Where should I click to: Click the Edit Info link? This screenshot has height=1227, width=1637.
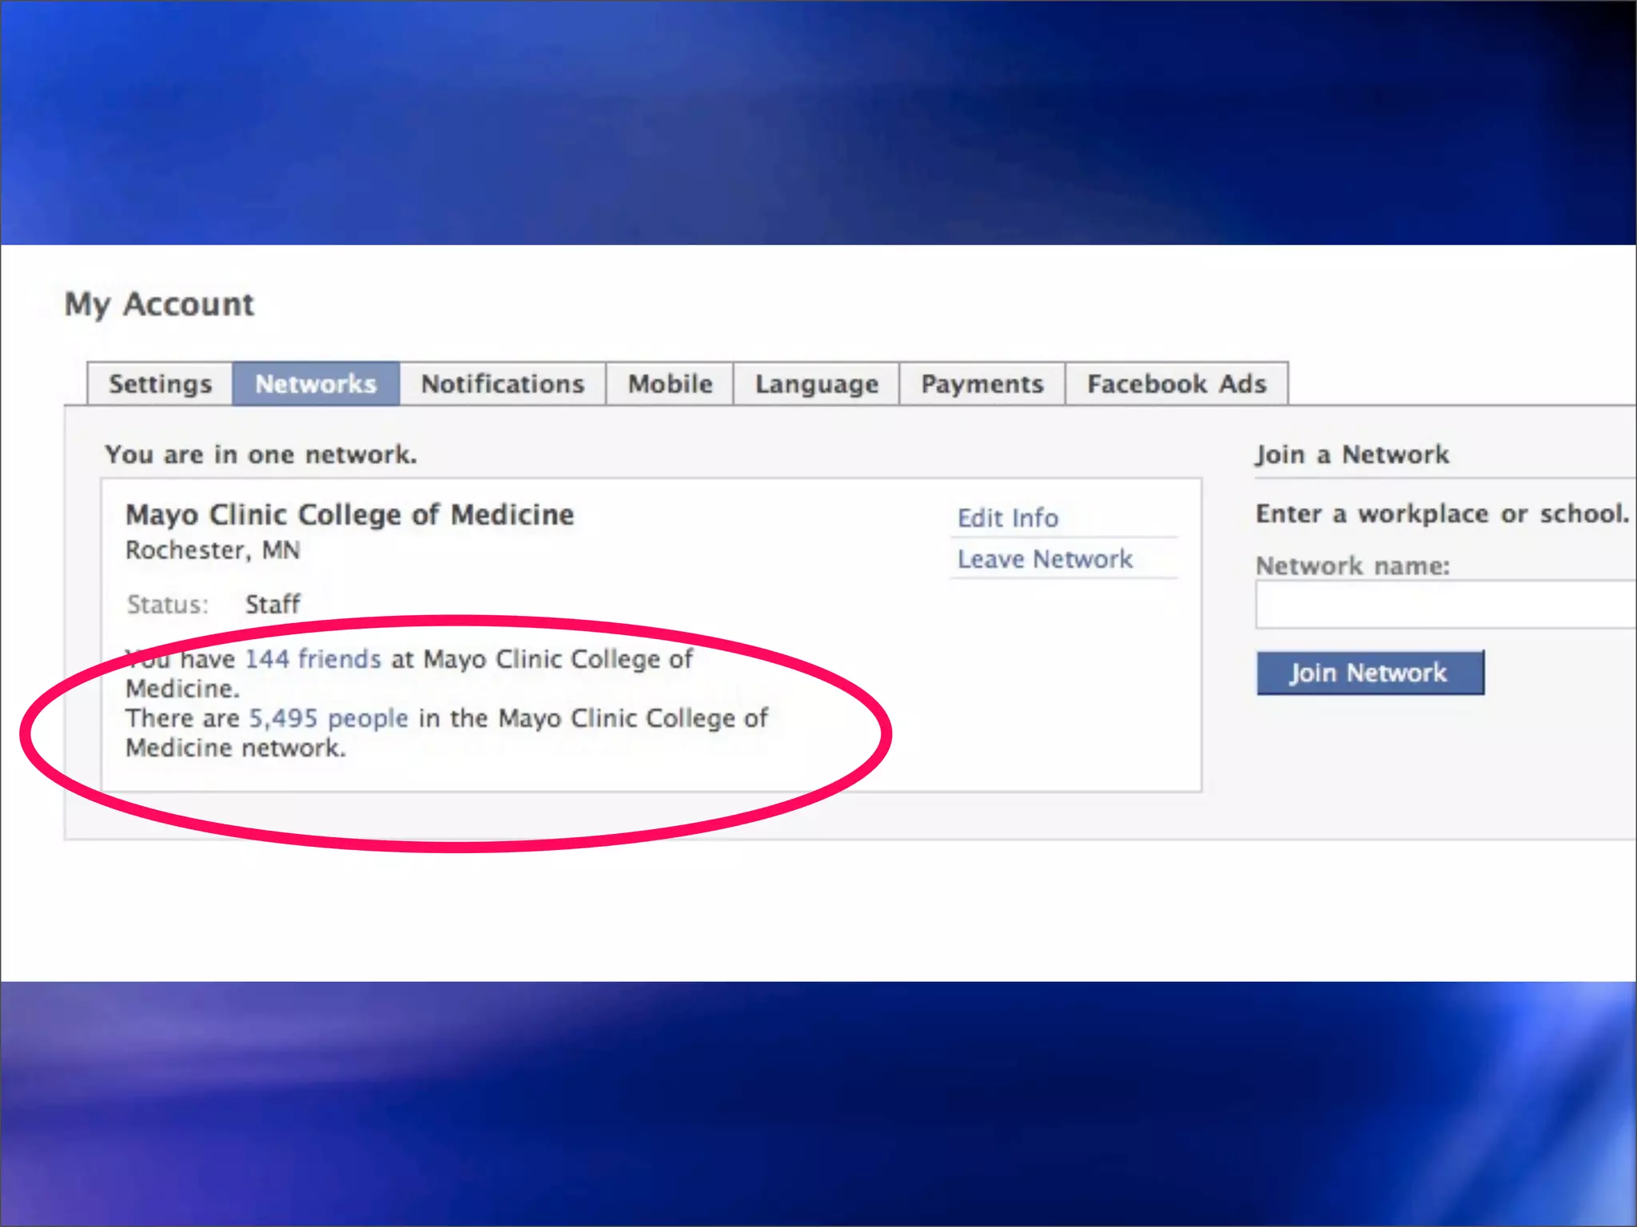pos(1008,518)
